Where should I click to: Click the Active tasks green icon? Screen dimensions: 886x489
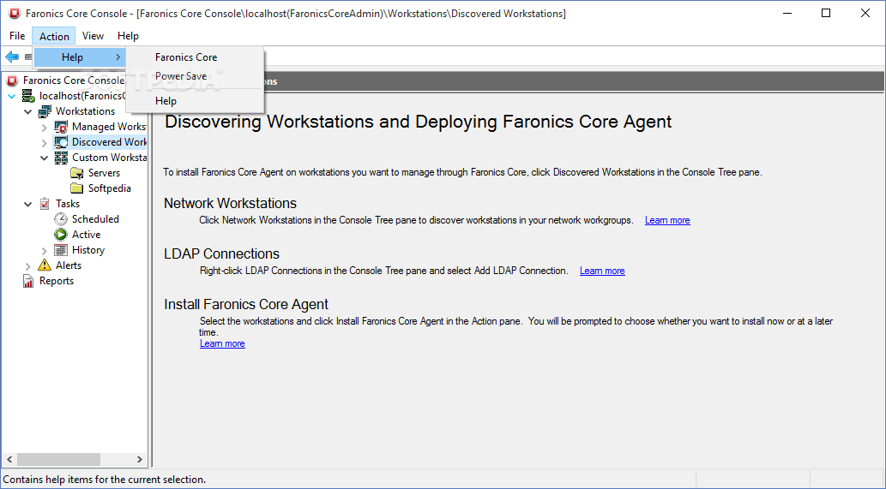[61, 235]
